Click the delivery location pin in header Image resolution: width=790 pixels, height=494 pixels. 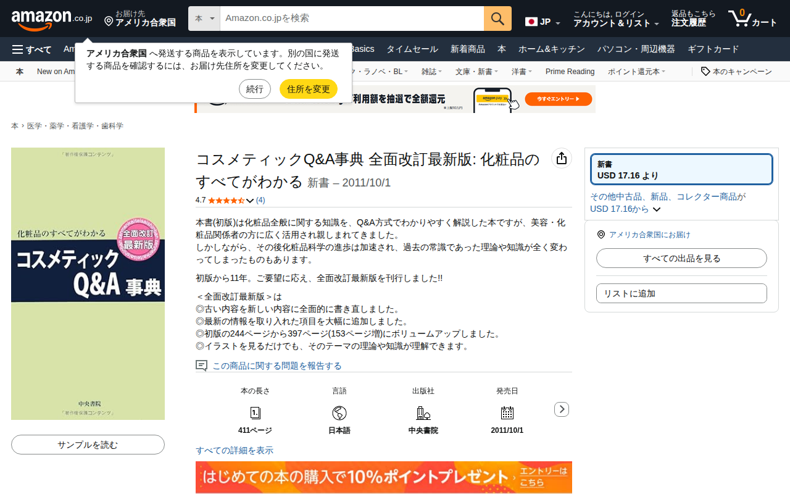click(109, 22)
